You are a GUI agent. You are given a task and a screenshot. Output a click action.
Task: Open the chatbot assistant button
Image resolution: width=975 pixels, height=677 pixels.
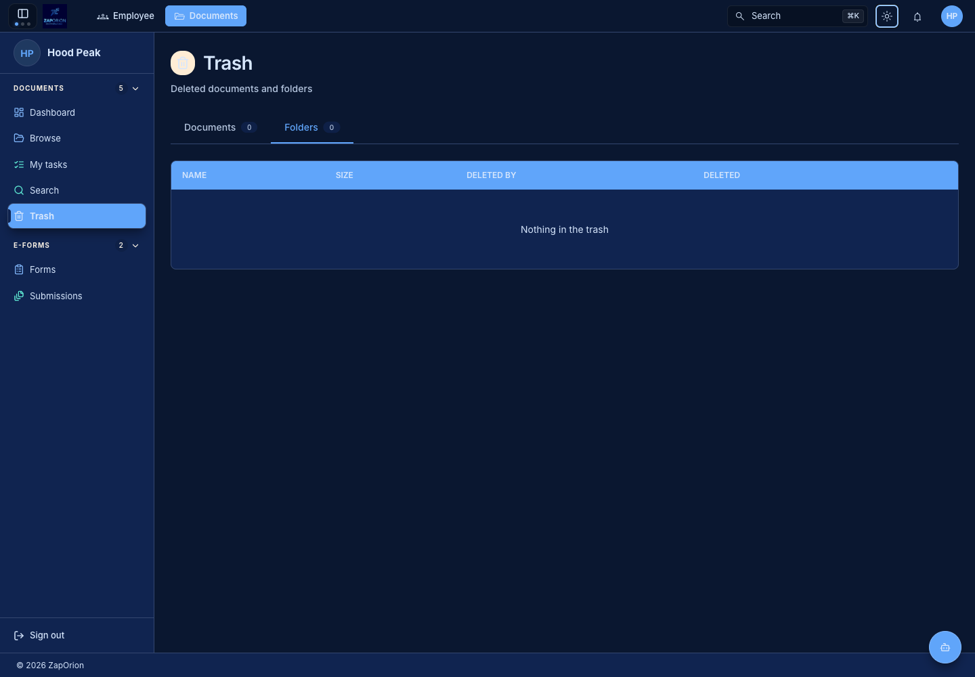[x=945, y=647]
